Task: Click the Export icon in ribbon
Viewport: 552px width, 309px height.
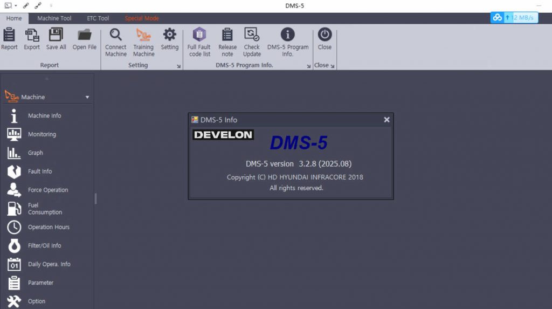Action: tap(32, 36)
